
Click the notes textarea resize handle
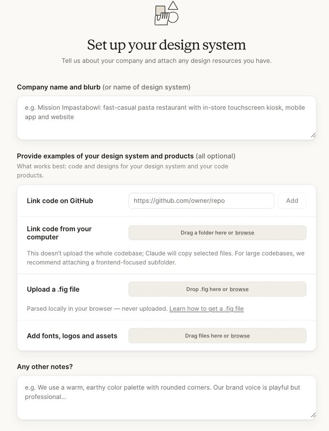point(313,415)
